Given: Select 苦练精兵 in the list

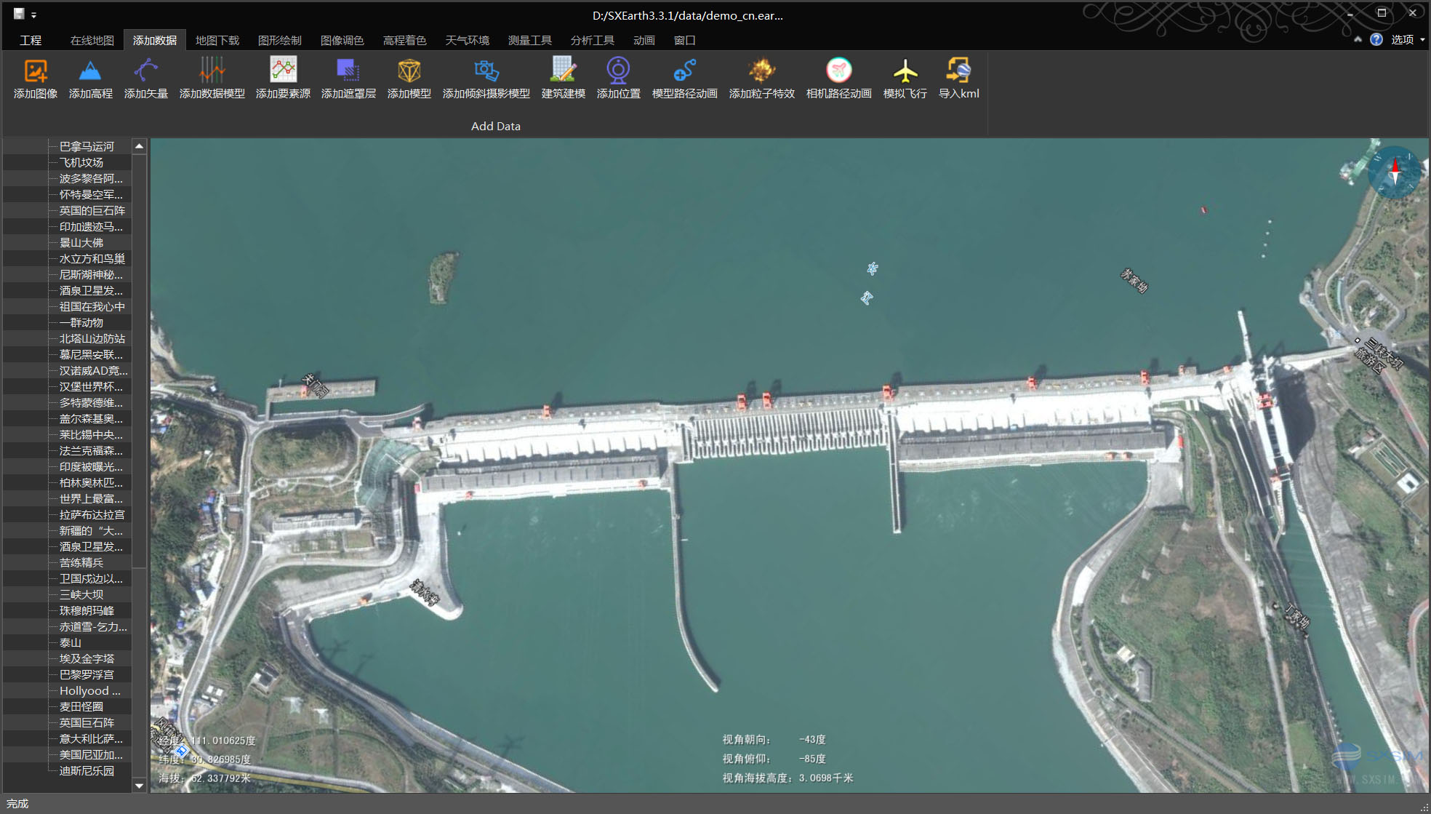Looking at the screenshot, I should pos(81,562).
